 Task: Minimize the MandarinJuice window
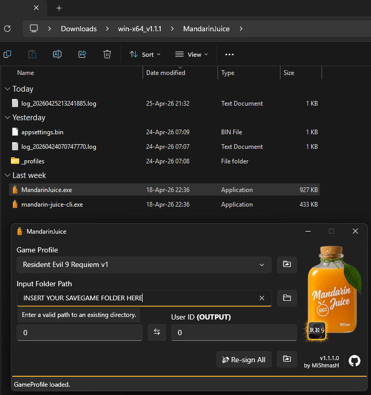point(308,231)
